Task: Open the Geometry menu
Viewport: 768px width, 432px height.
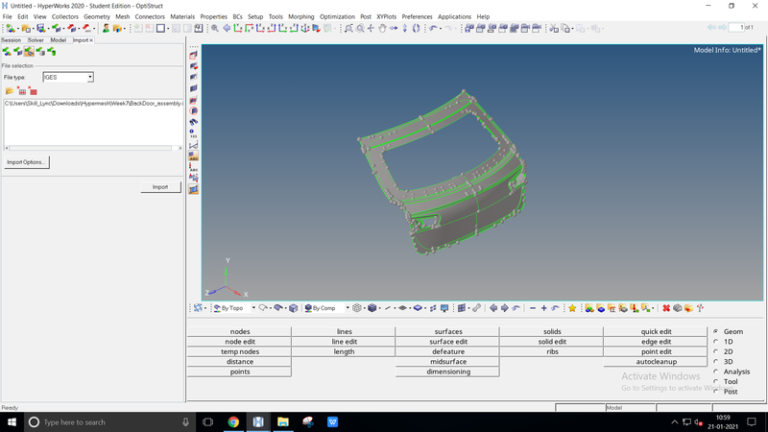Action: [x=96, y=16]
